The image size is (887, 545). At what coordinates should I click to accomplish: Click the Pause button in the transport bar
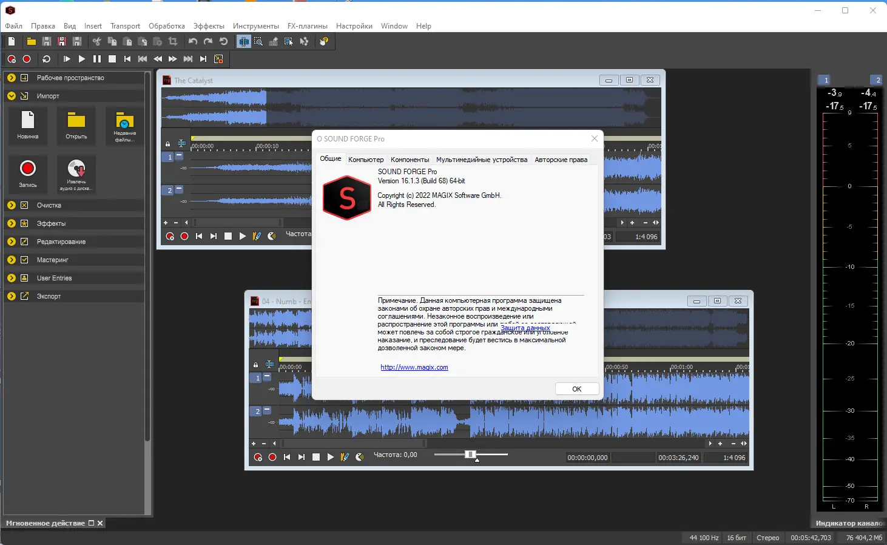(x=97, y=59)
